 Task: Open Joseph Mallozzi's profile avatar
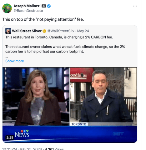click(7, 8)
